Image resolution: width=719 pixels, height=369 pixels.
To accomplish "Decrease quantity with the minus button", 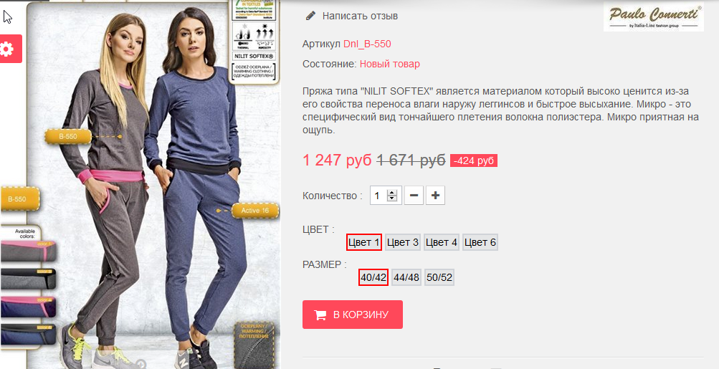I will click(x=414, y=196).
